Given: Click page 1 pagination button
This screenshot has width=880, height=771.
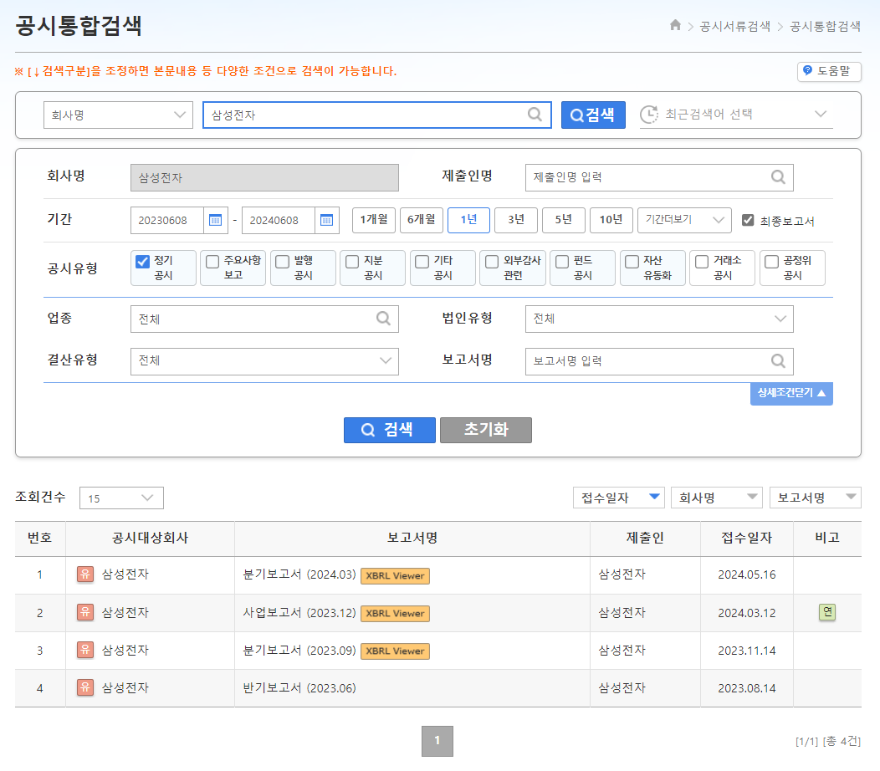Looking at the screenshot, I should coord(437,741).
